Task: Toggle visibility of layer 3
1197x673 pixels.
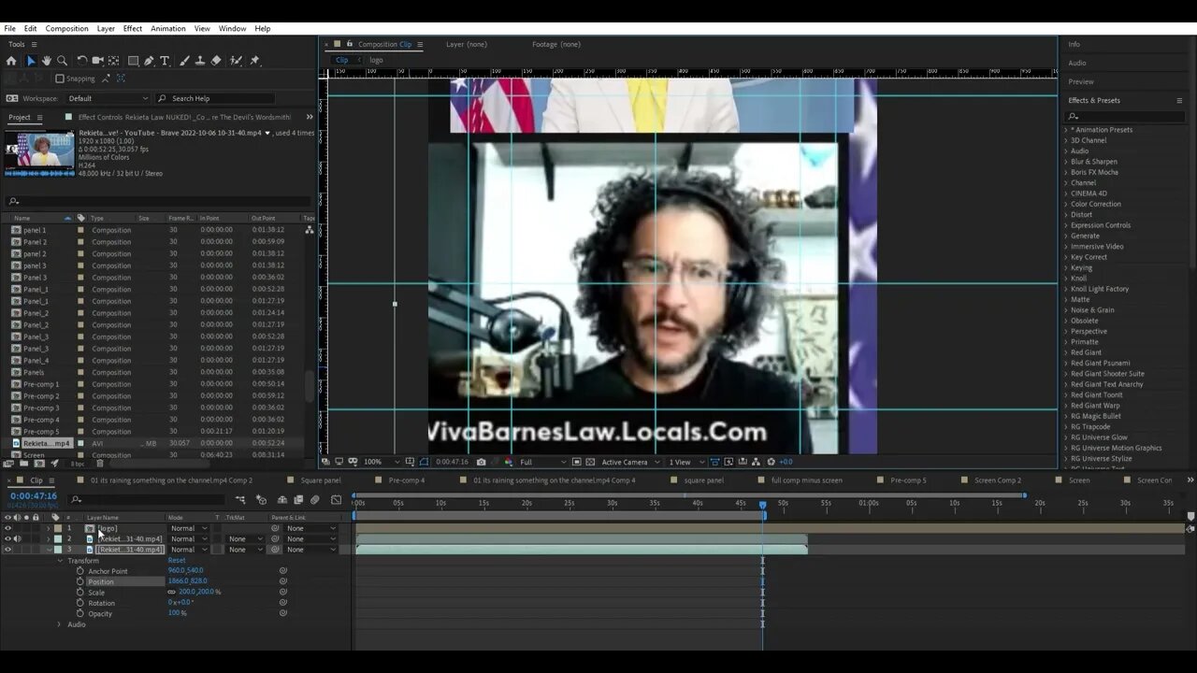Action: [7, 550]
